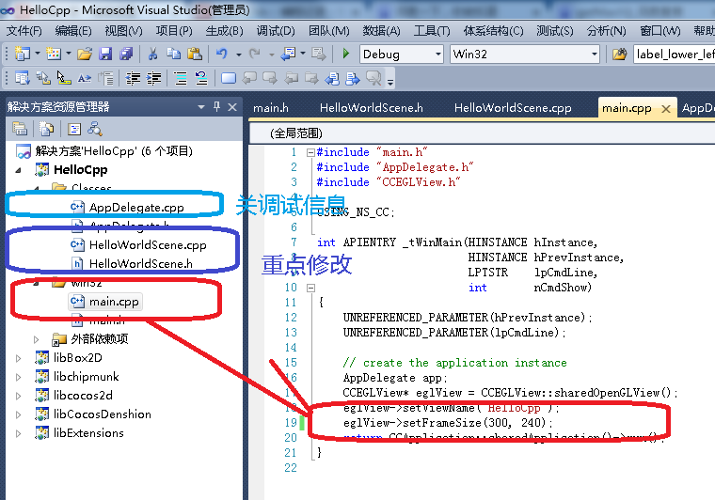Image resolution: width=715 pixels, height=500 pixels.
Task: Click the Add New Item toolbar icon
Action: click(x=54, y=54)
